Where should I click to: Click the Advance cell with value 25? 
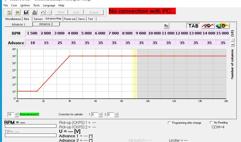point(60,43)
